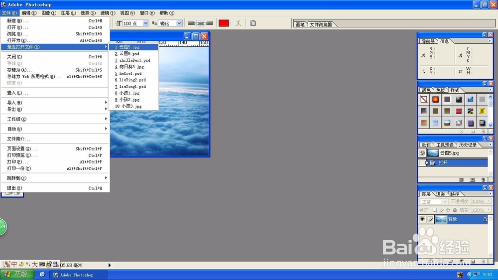
Task: Open Layers panel flyout menu arrow
Action: pyautogui.click(x=490, y=193)
